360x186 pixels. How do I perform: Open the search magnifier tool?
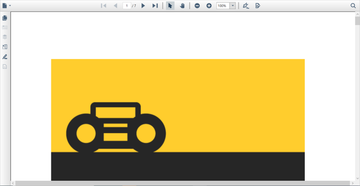[353, 6]
